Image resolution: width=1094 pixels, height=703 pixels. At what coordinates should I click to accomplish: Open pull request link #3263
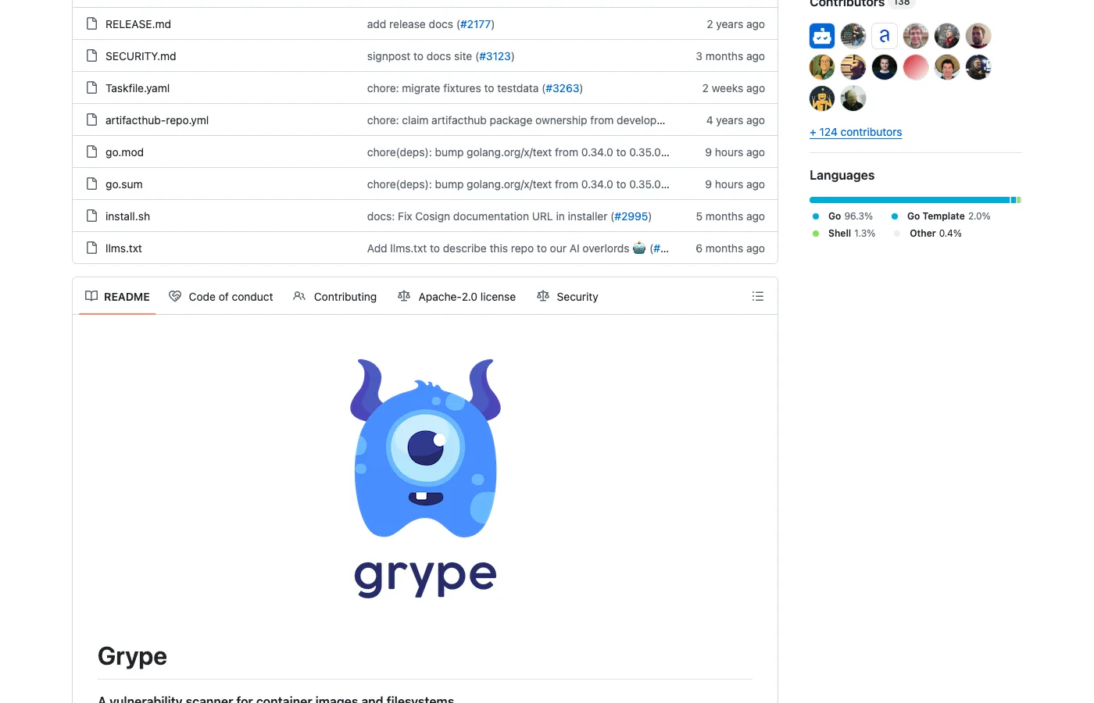pos(563,87)
